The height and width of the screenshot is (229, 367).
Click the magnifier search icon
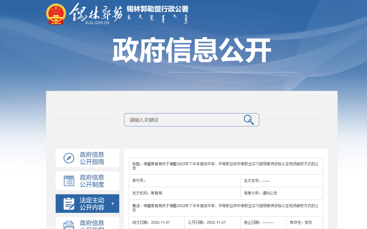tap(249, 120)
